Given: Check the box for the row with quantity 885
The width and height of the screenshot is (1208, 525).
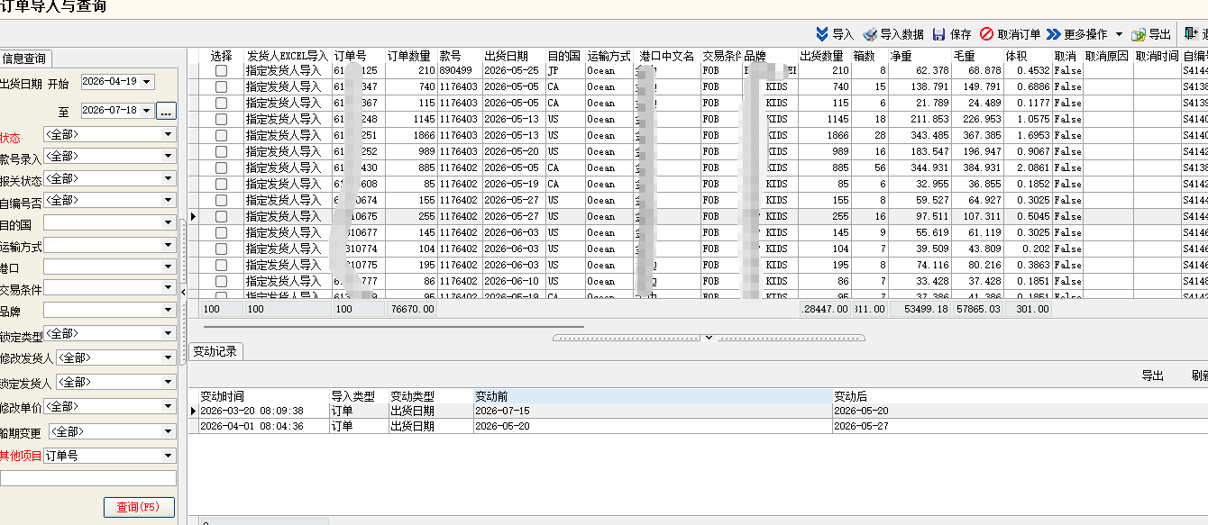Looking at the screenshot, I should (221, 167).
